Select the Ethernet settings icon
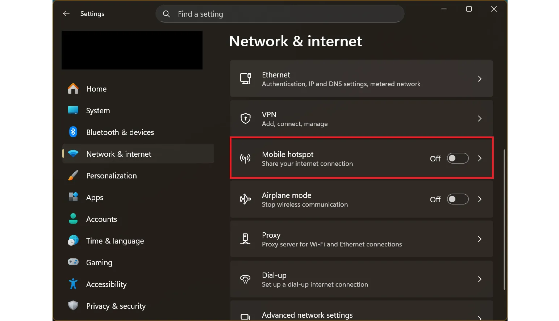 pyautogui.click(x=245, y=79)
